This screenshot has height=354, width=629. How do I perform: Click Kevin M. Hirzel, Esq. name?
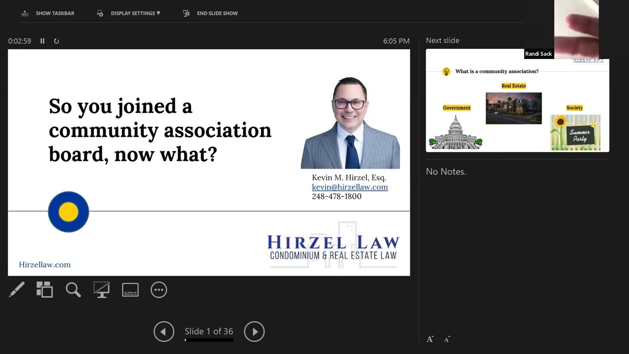[349, 177]
